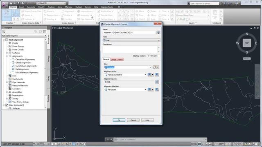Open the AutoCAD application menu button
The width and height of the screenshot is (262, 147).
pos(5,4)
